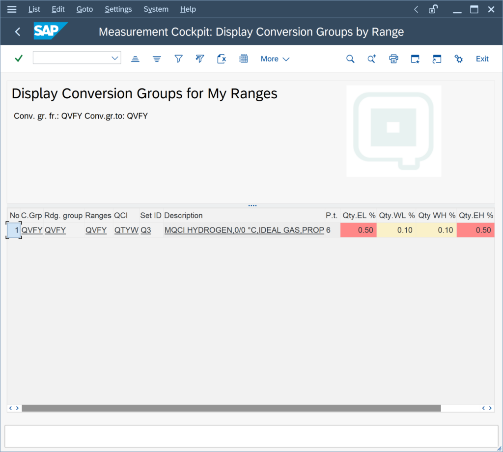Click the bottom status message bar
503x452 pixels.
point(251,436)
